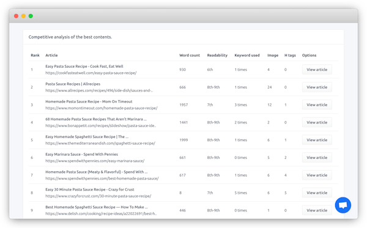View article for Allrecipes pasta sauce

click(x=317, y=87)
